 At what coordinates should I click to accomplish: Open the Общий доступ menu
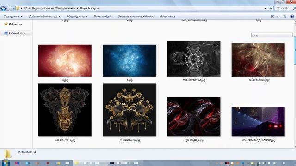tap(77, 17)
